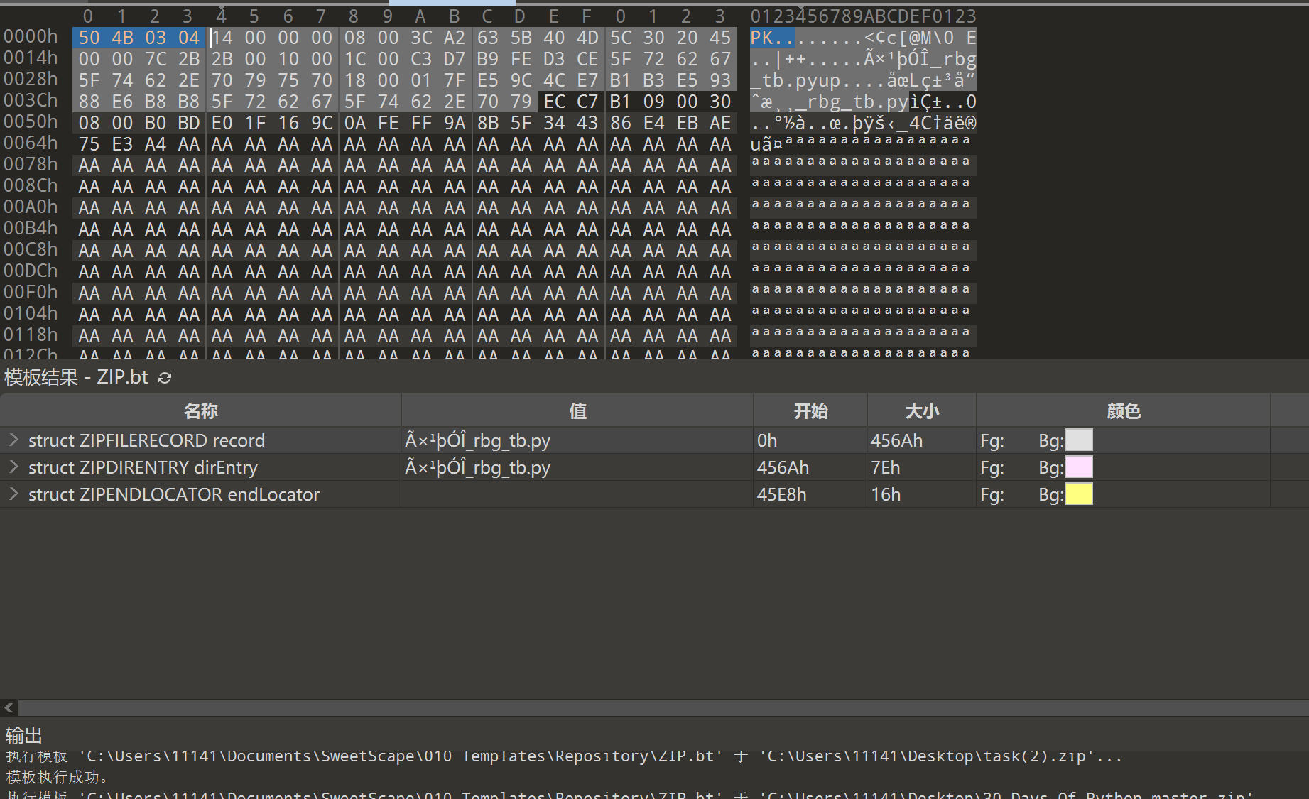Click the 颜色 column header
The height and width of the screenshot is (799, 1309).
(x=1124, y=411)
